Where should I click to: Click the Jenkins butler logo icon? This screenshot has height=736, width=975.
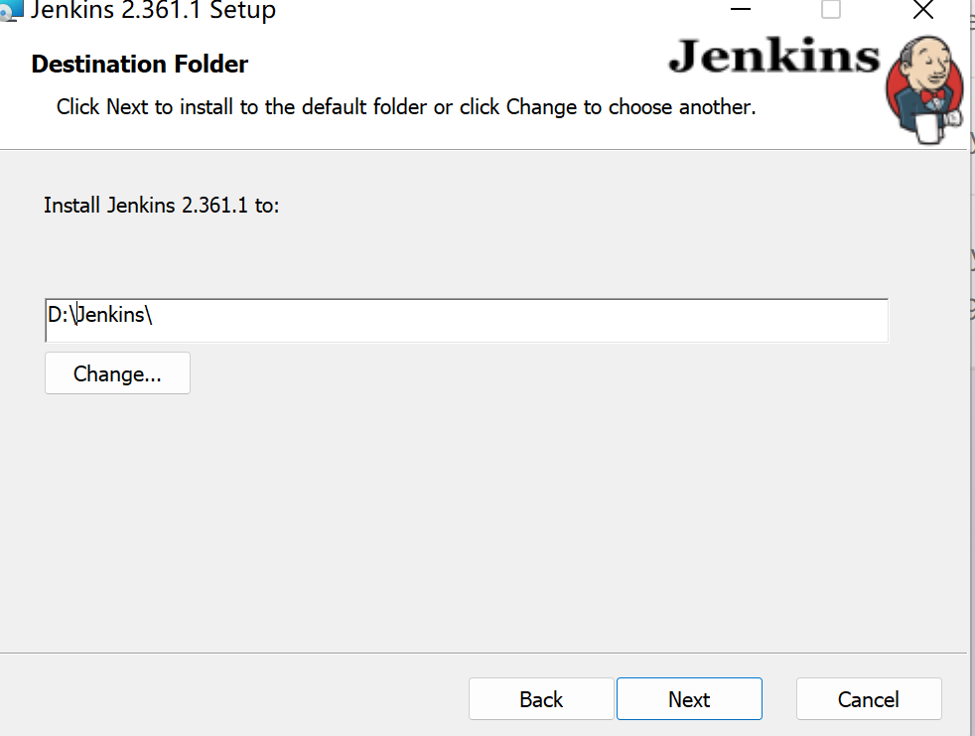[925, 89]
